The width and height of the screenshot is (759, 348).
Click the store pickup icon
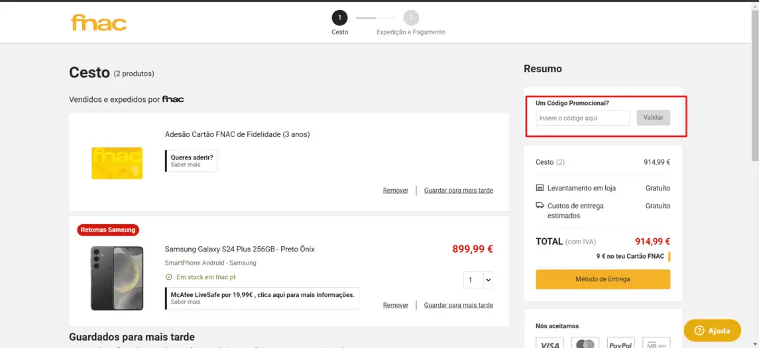[x=540, y=187]
